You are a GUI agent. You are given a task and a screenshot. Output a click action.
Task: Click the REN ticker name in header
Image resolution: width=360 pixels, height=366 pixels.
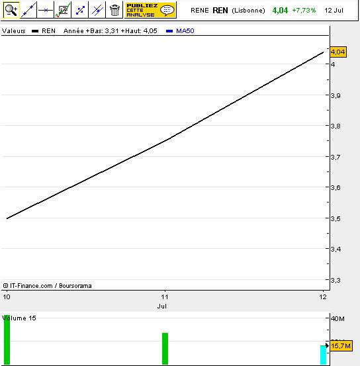point(220,11)
